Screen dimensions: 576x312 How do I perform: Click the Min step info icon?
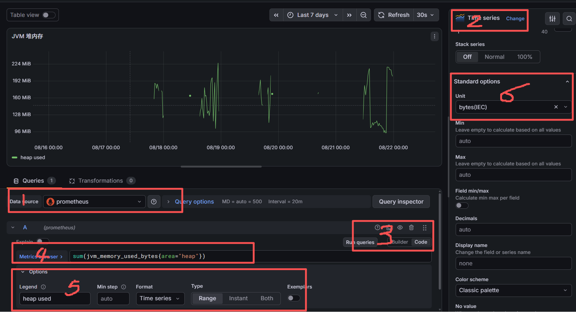pyautogui.click(x=124, y=287)
